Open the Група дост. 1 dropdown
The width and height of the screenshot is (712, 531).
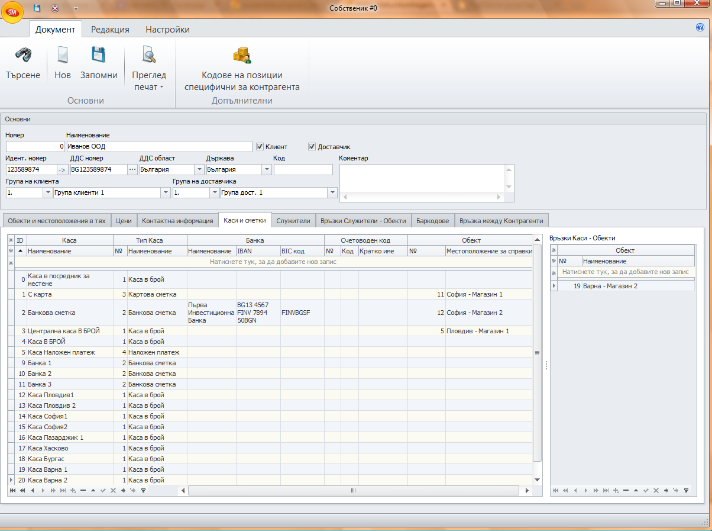[x=333, y=193]
